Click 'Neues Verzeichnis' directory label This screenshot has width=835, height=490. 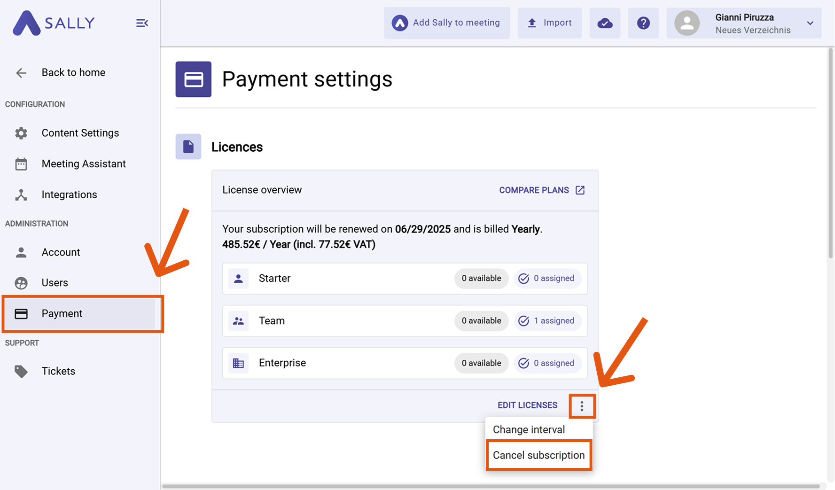tap(753, 30)
